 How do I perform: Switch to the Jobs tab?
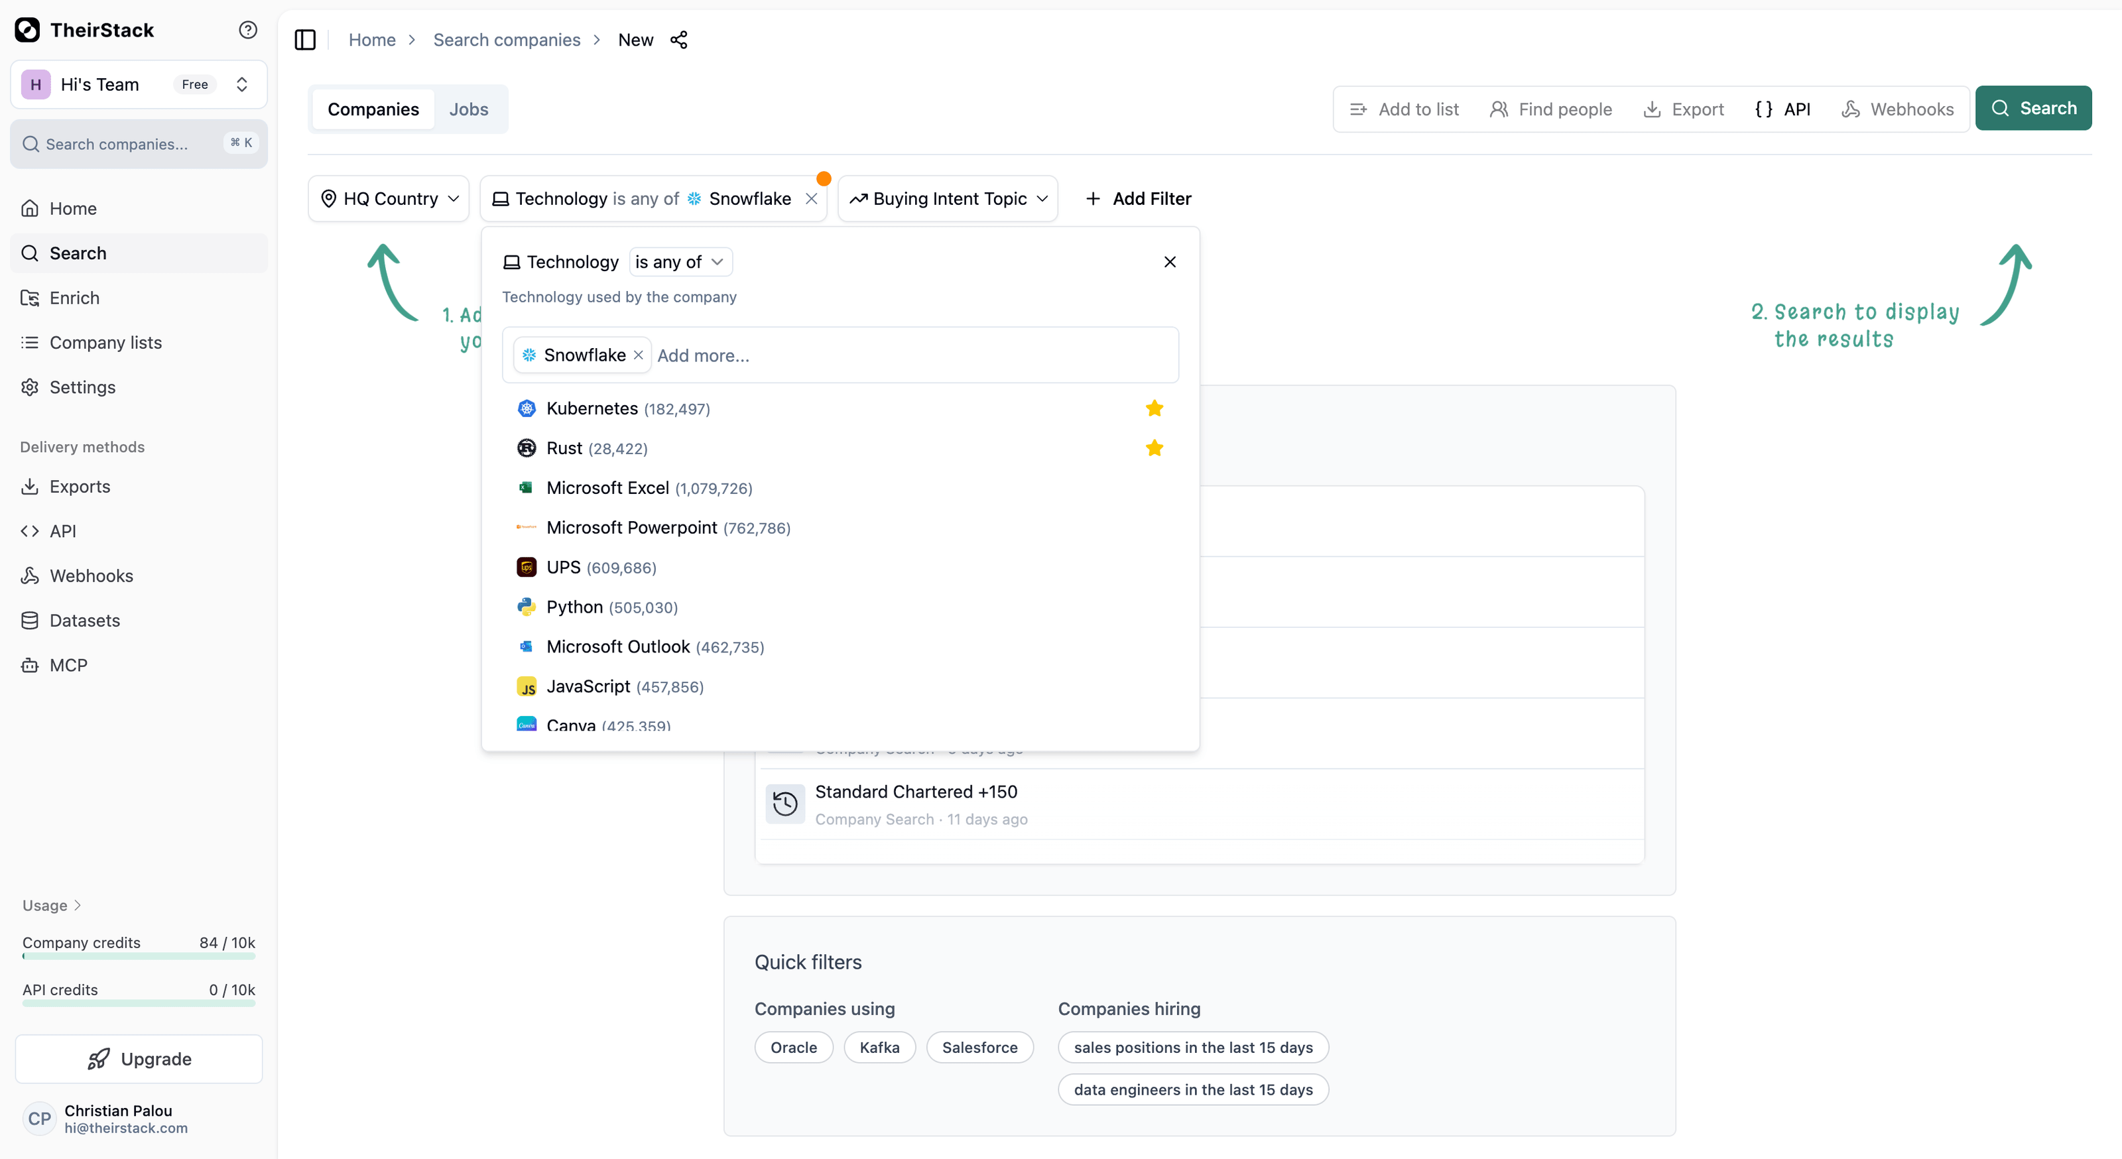point(469,109)
